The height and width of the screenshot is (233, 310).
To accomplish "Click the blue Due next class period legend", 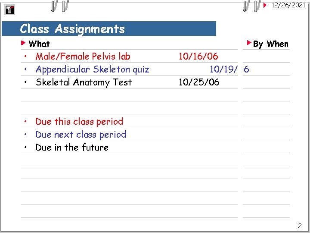I will 81,135.
